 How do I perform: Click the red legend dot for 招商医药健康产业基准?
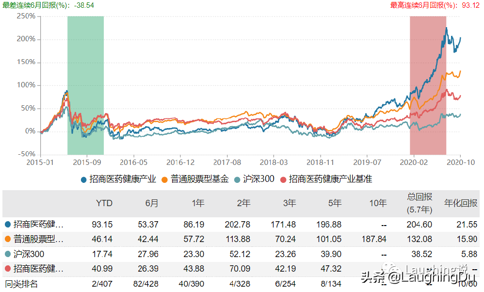(283, 179)
